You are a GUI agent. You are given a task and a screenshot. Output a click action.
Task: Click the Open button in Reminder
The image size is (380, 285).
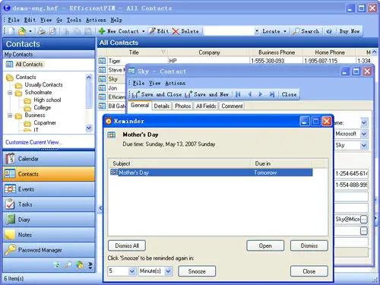click(265, 245)
